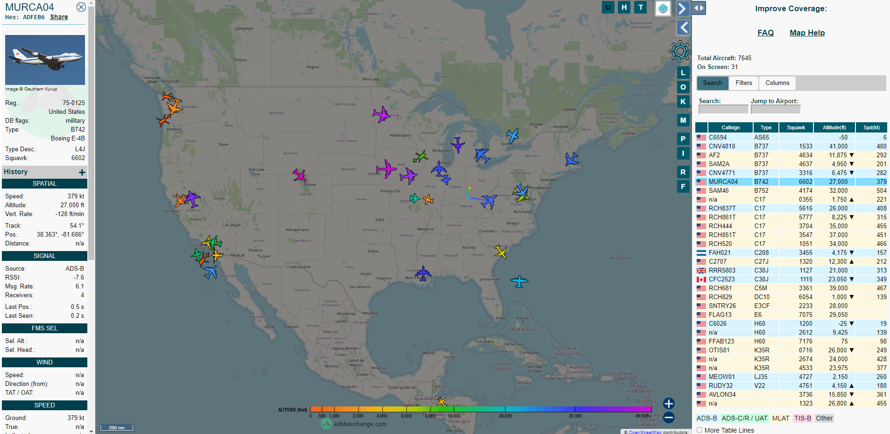Switch to the Filters tab
The width and height of the screenshot is (890, 434).
click(x=744, y=83)
